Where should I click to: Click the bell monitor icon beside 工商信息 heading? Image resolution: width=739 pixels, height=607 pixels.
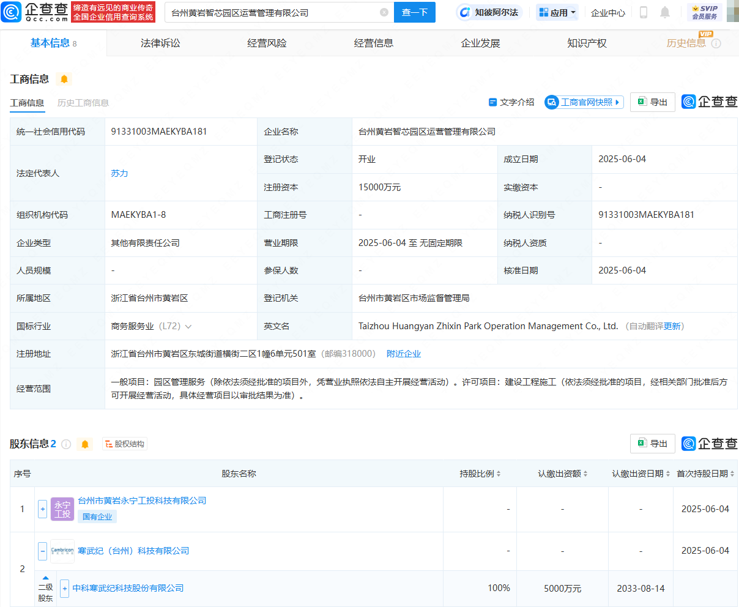64,79
